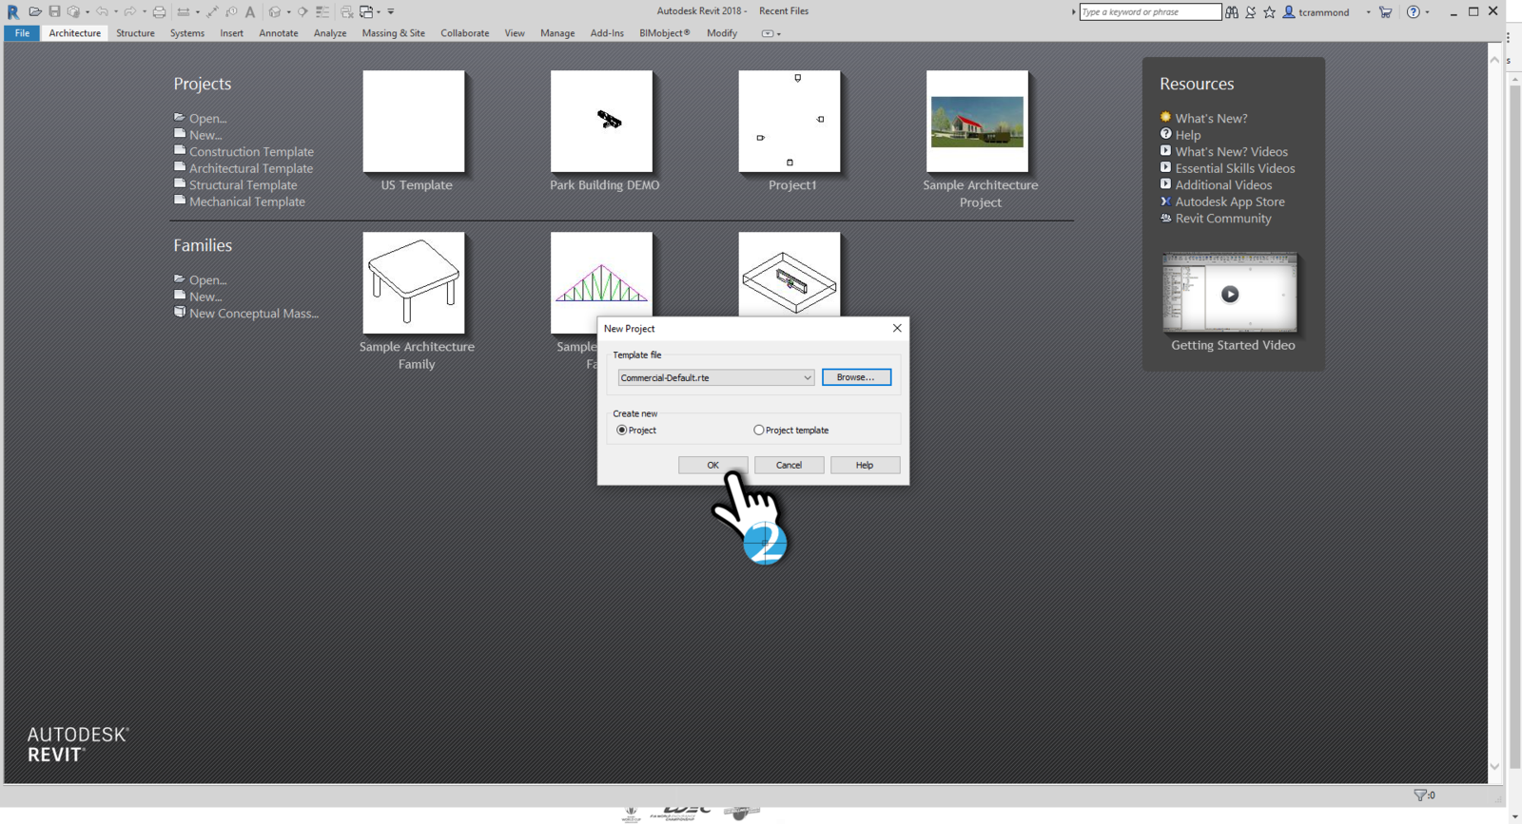The height and width of the screenshot is (824, 1522).
Task: Switch to the Collaborate ribbon tab
Action: click(x=465, y=33)
